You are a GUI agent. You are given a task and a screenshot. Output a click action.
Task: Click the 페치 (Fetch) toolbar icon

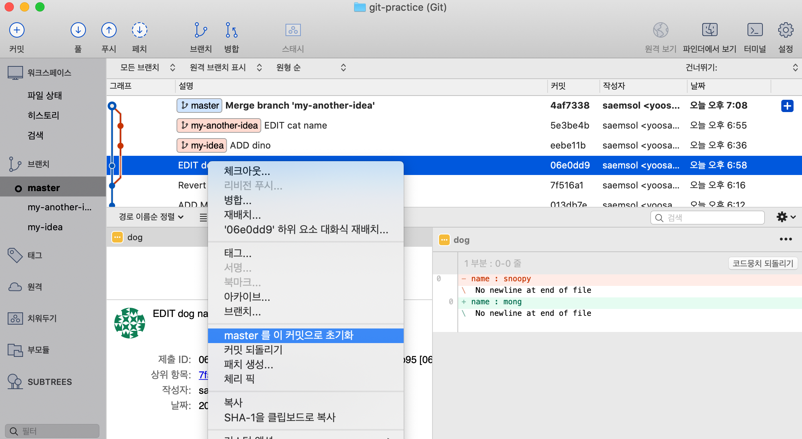(139, 30)
